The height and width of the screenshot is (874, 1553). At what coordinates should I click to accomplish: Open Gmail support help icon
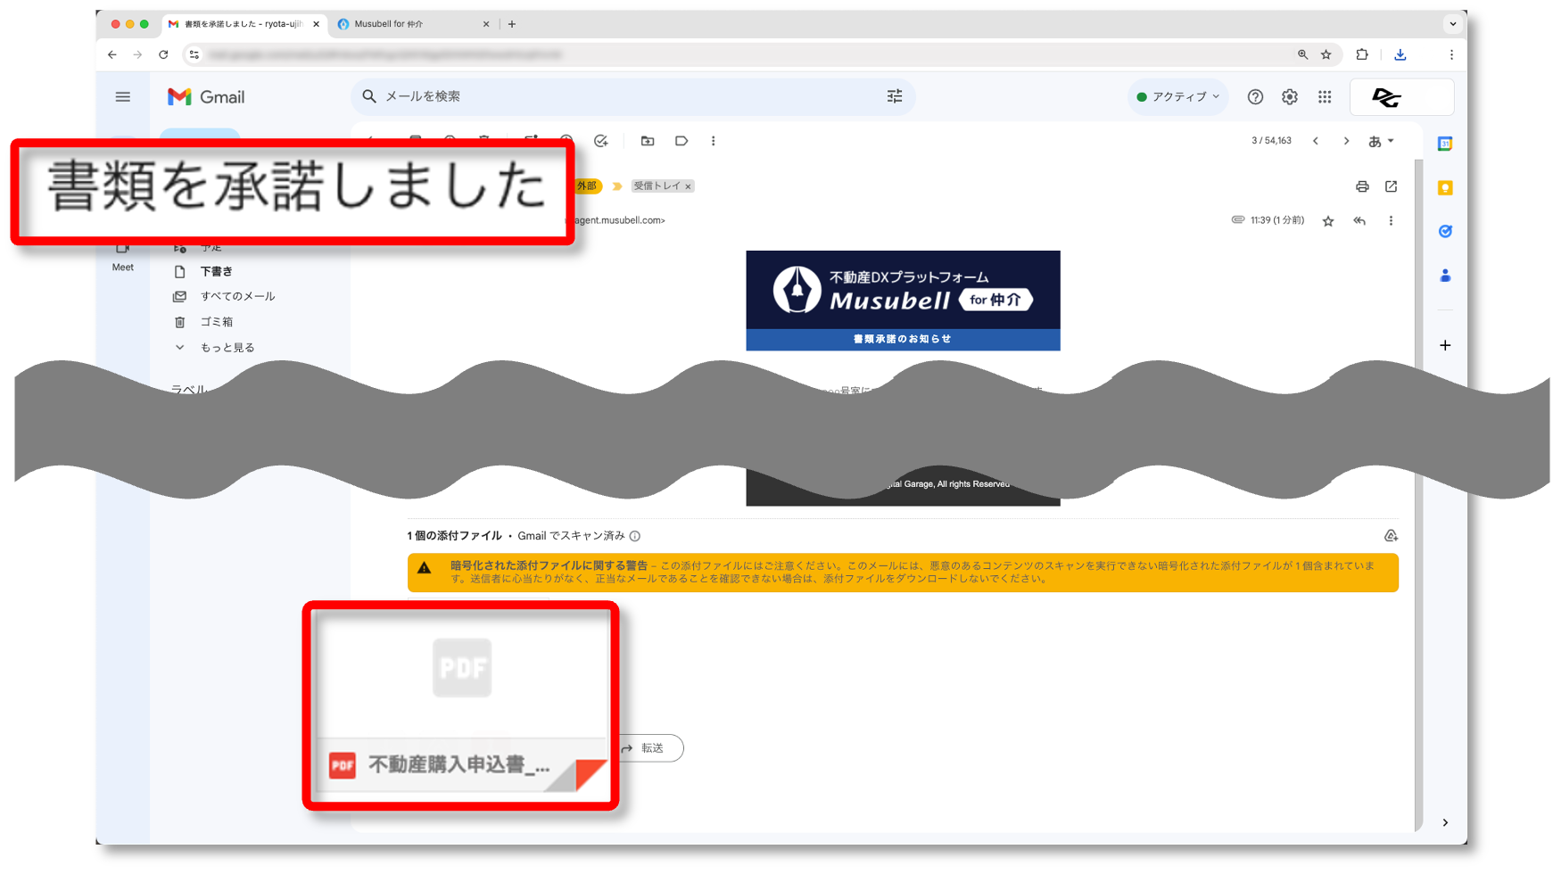pyautogui.click(x=1255, y=97)
